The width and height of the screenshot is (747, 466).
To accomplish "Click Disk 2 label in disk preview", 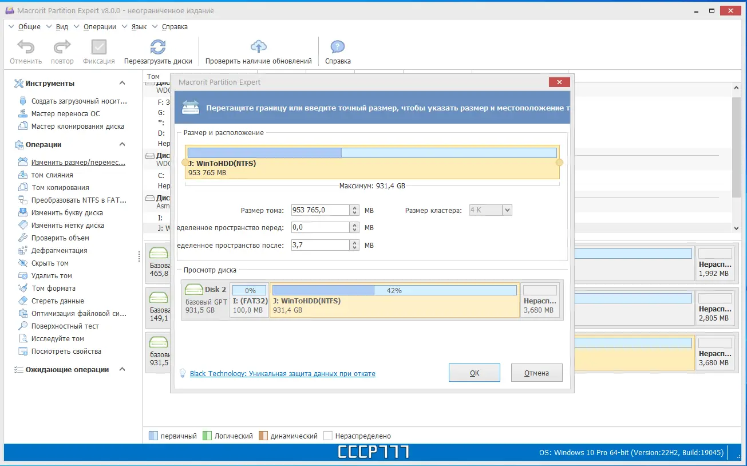I will (216, 290).
